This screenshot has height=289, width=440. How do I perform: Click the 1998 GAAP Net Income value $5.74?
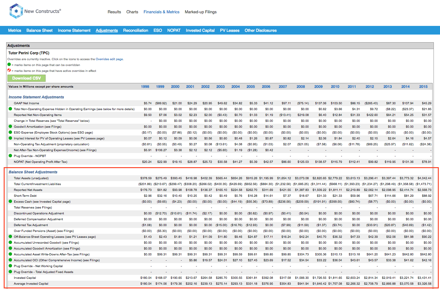tap(148, 103)
